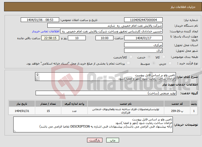The image size is (202, 147).
Task: Click the deadline hour field 10:00
Action: click(104, 38)
